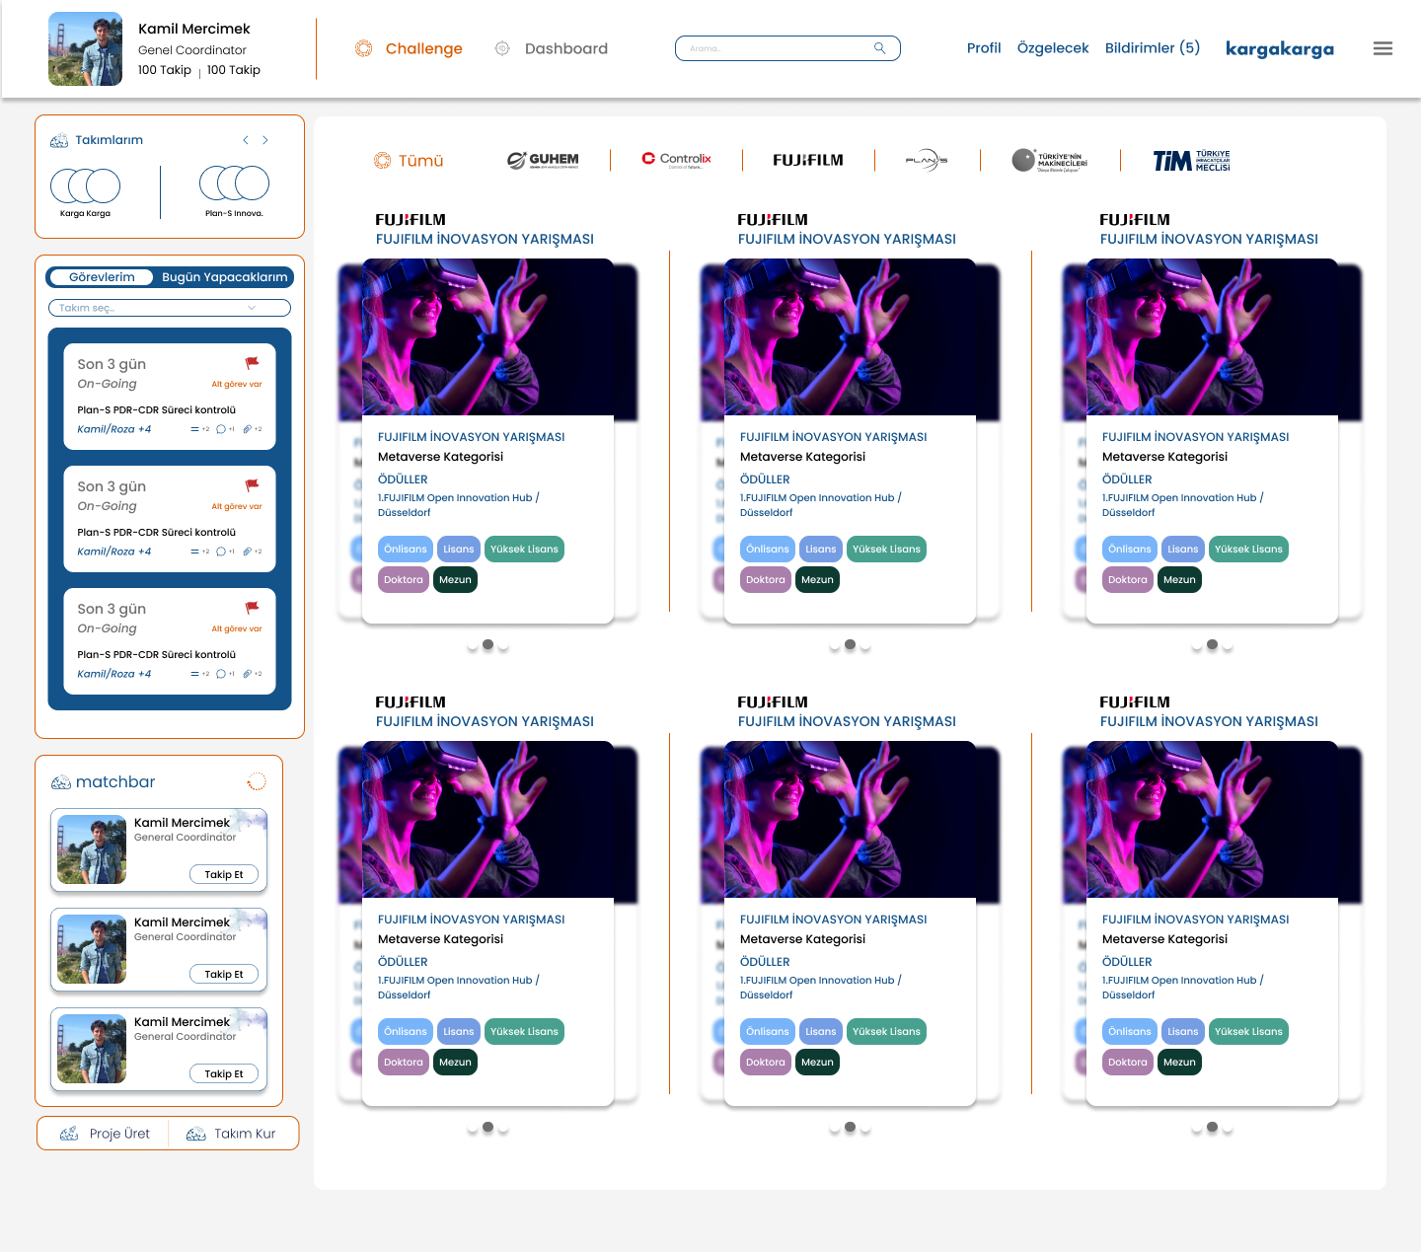This screenshot has height=1252, width=1421.
Task: Click the Proje Üret button
Action: (105, 1134)
